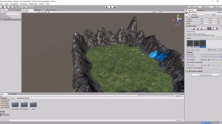Toggle the Static checkbox
The image size is (222, 124).
click(219, 12)
